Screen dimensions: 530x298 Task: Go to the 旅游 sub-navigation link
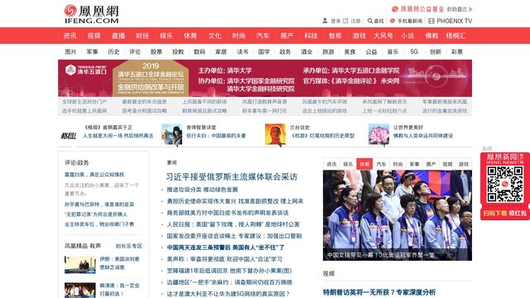pyautogui.click(x=328, y=51)
